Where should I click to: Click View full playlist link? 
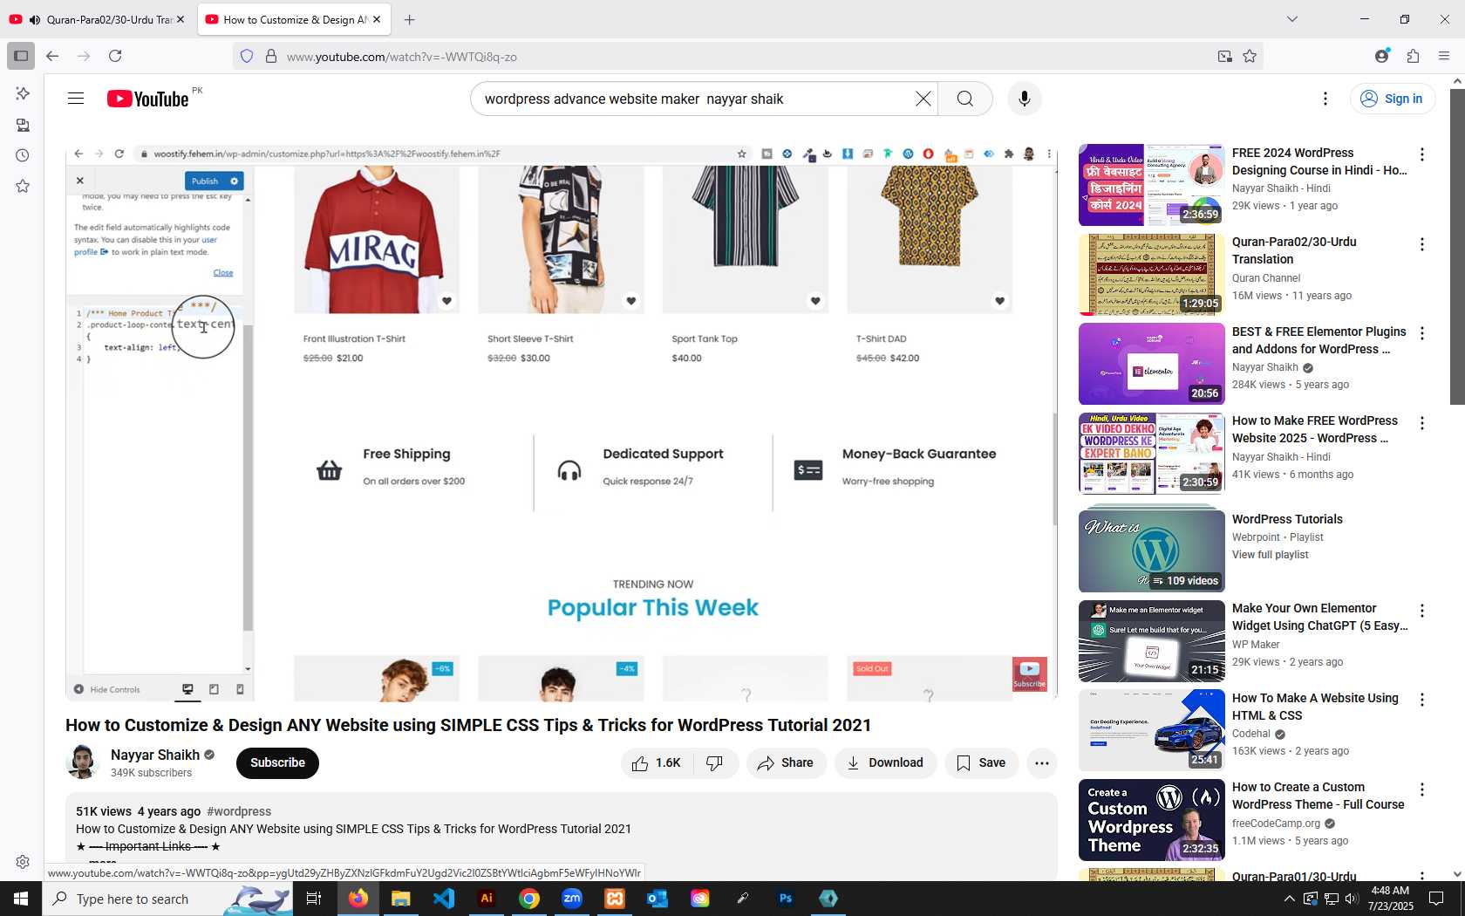[1270, 555]
